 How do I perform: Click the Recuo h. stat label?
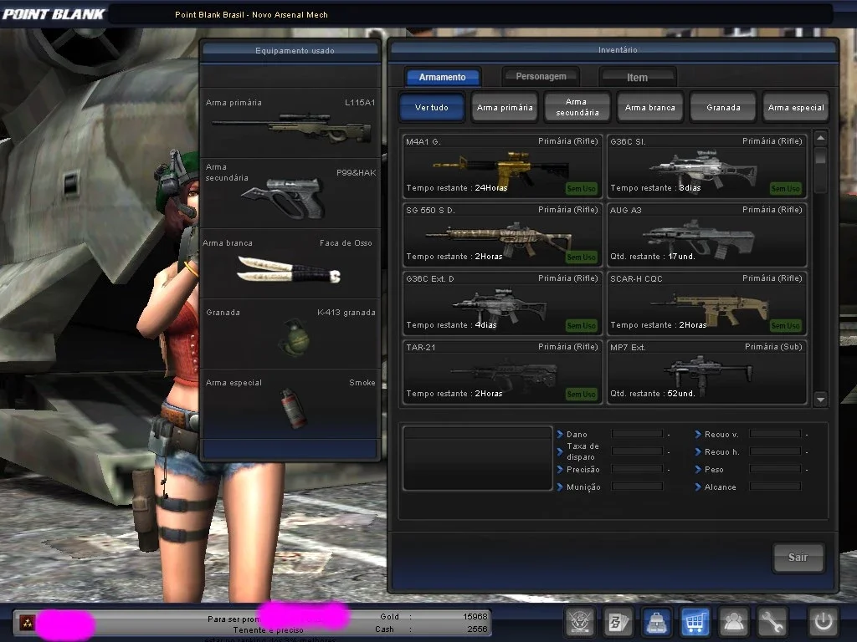(x=721, y=452)
